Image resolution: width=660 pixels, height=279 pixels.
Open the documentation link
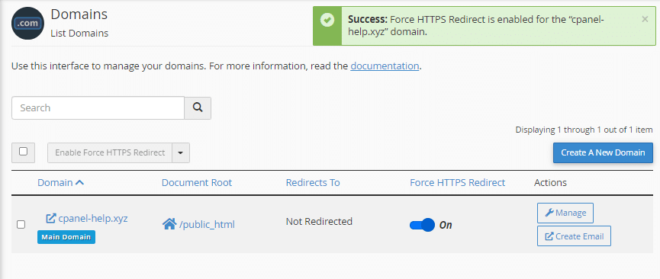click(x=385, y=66)
